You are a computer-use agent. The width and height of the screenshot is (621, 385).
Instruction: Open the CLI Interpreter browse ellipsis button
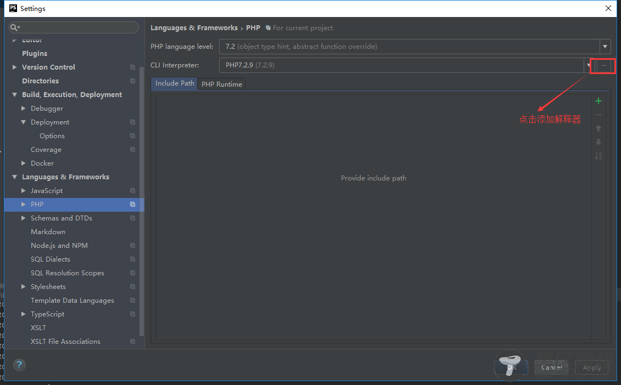(x=604, y=65)
